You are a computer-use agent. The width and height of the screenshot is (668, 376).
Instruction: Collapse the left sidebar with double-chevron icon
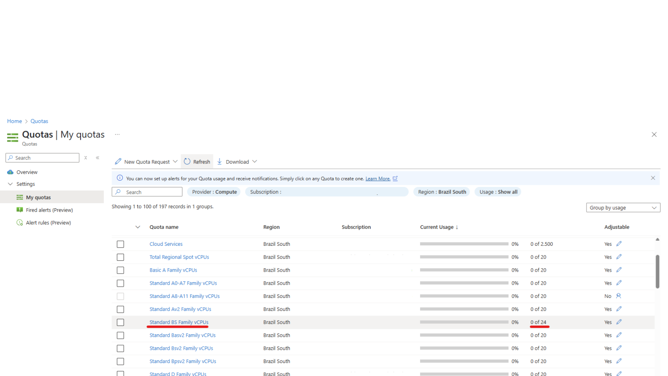point(98,158)
